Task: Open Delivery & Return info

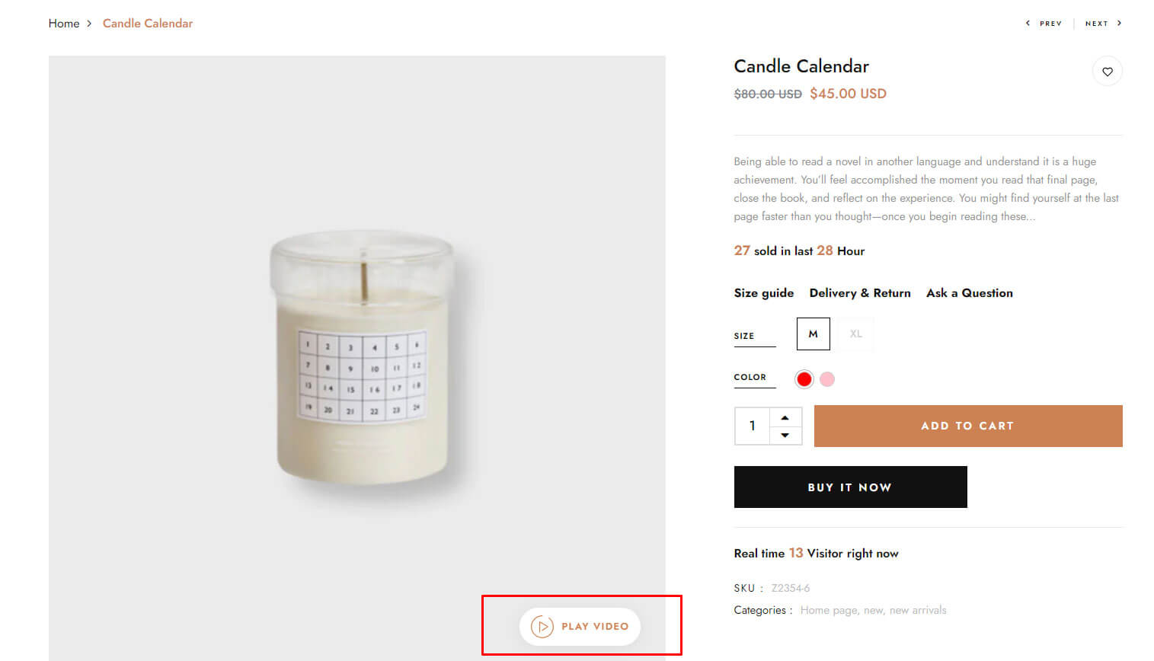Action: (859, 293)
